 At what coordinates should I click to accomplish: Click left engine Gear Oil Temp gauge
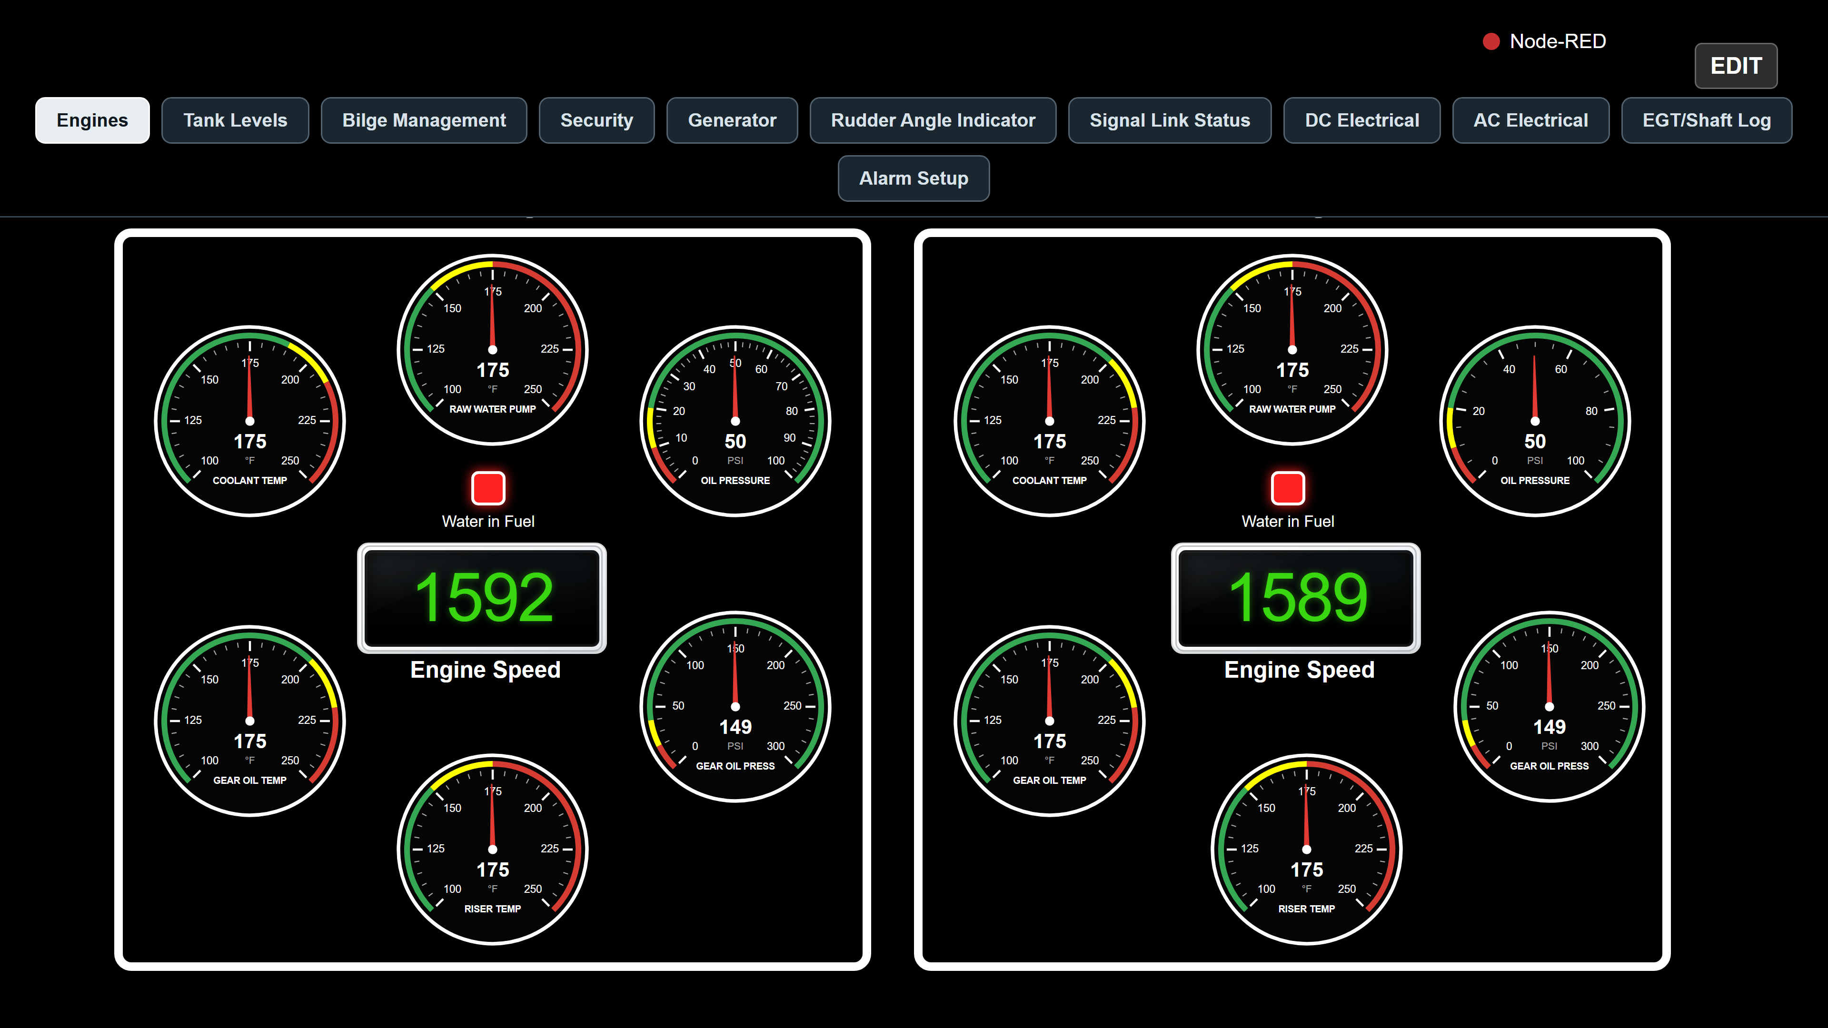[x=250, y=721]
